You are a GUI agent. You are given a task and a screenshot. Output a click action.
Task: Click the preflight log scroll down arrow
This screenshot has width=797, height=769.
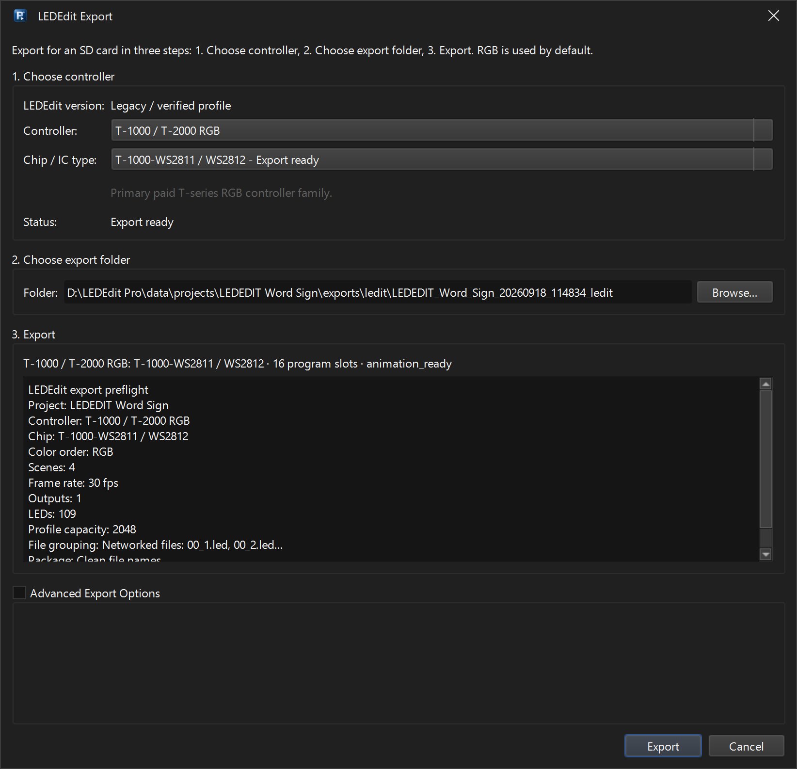[x=766, y=554]
